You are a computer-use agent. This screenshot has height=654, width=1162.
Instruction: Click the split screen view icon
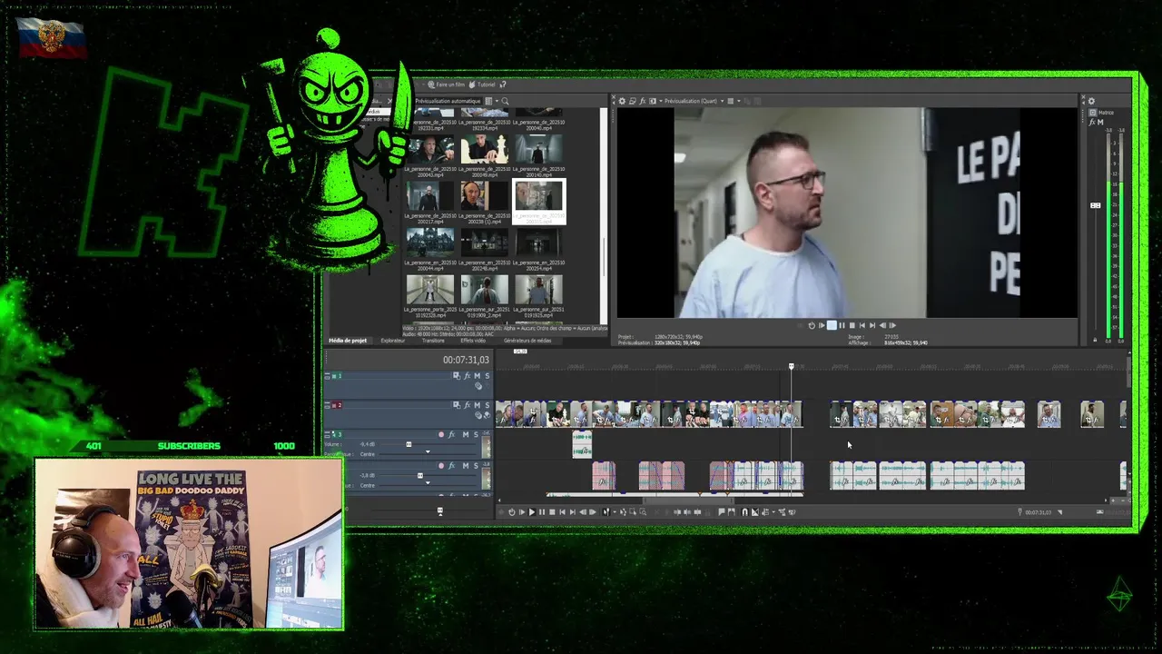[653, 101]
